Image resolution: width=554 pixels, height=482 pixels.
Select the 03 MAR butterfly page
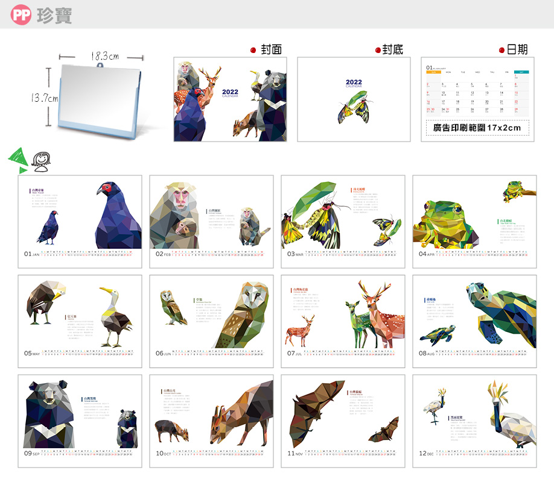pyautogui.click(x=343, y=222)
